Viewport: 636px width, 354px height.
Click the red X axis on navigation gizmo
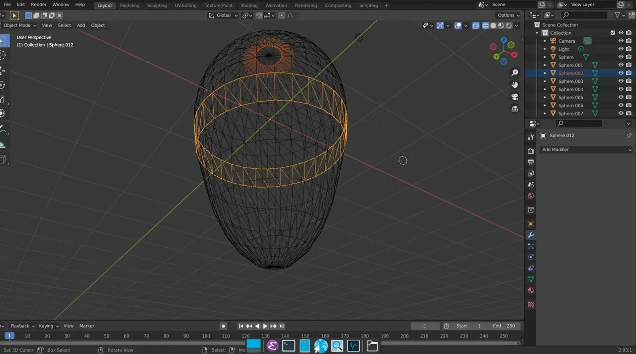point(514,55)
